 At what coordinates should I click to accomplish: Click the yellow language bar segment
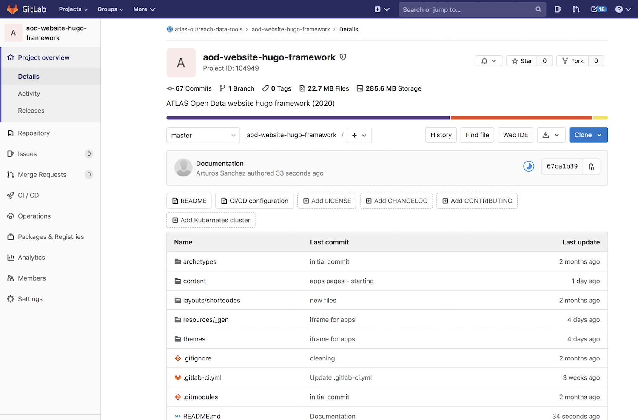point(601,118)
